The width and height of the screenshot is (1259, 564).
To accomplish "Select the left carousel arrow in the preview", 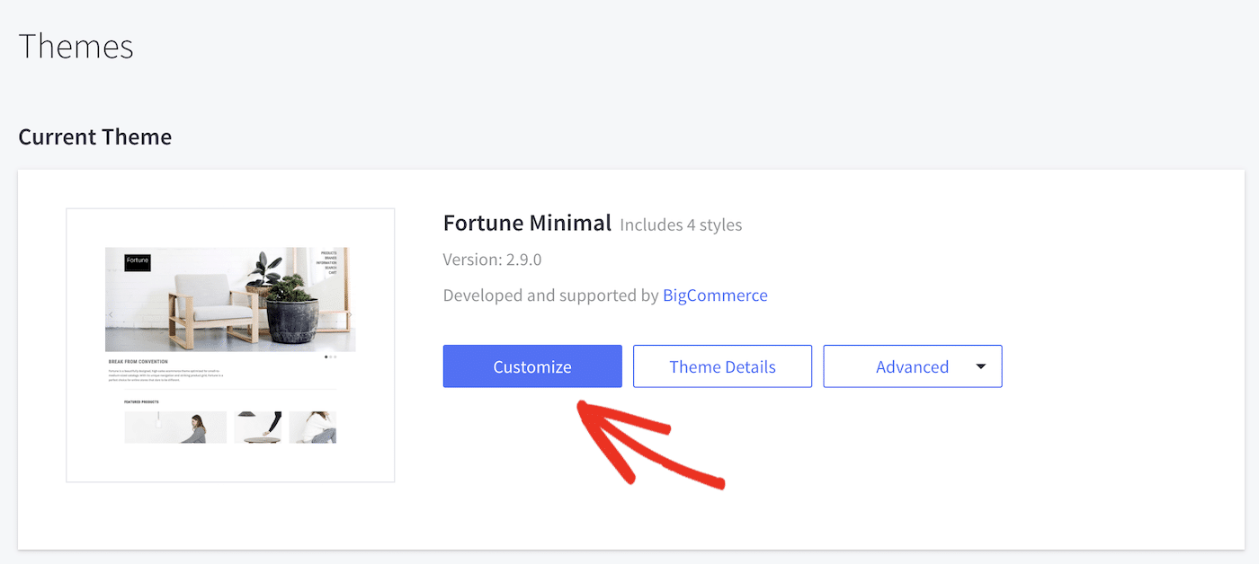I will click(111, 315).
